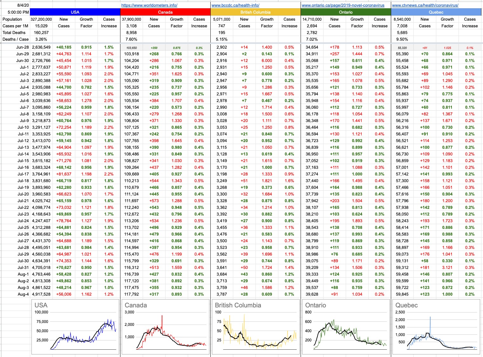Select Quebec population 8,540,000 cell
Screen dimensions: 483x357
pyautogui.click(x=402, y=19)
